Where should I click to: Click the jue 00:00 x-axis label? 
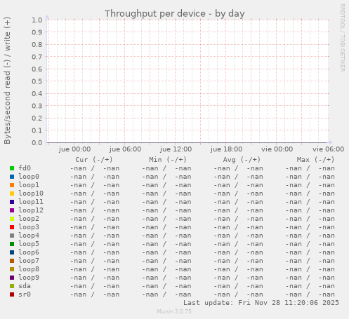[x=74, y=149]
